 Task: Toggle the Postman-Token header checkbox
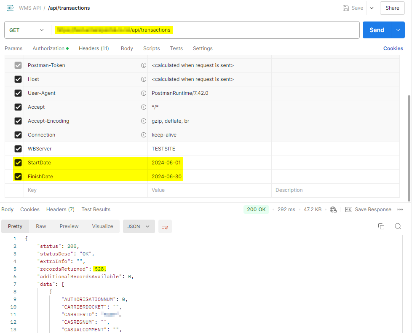pos(18,65)
